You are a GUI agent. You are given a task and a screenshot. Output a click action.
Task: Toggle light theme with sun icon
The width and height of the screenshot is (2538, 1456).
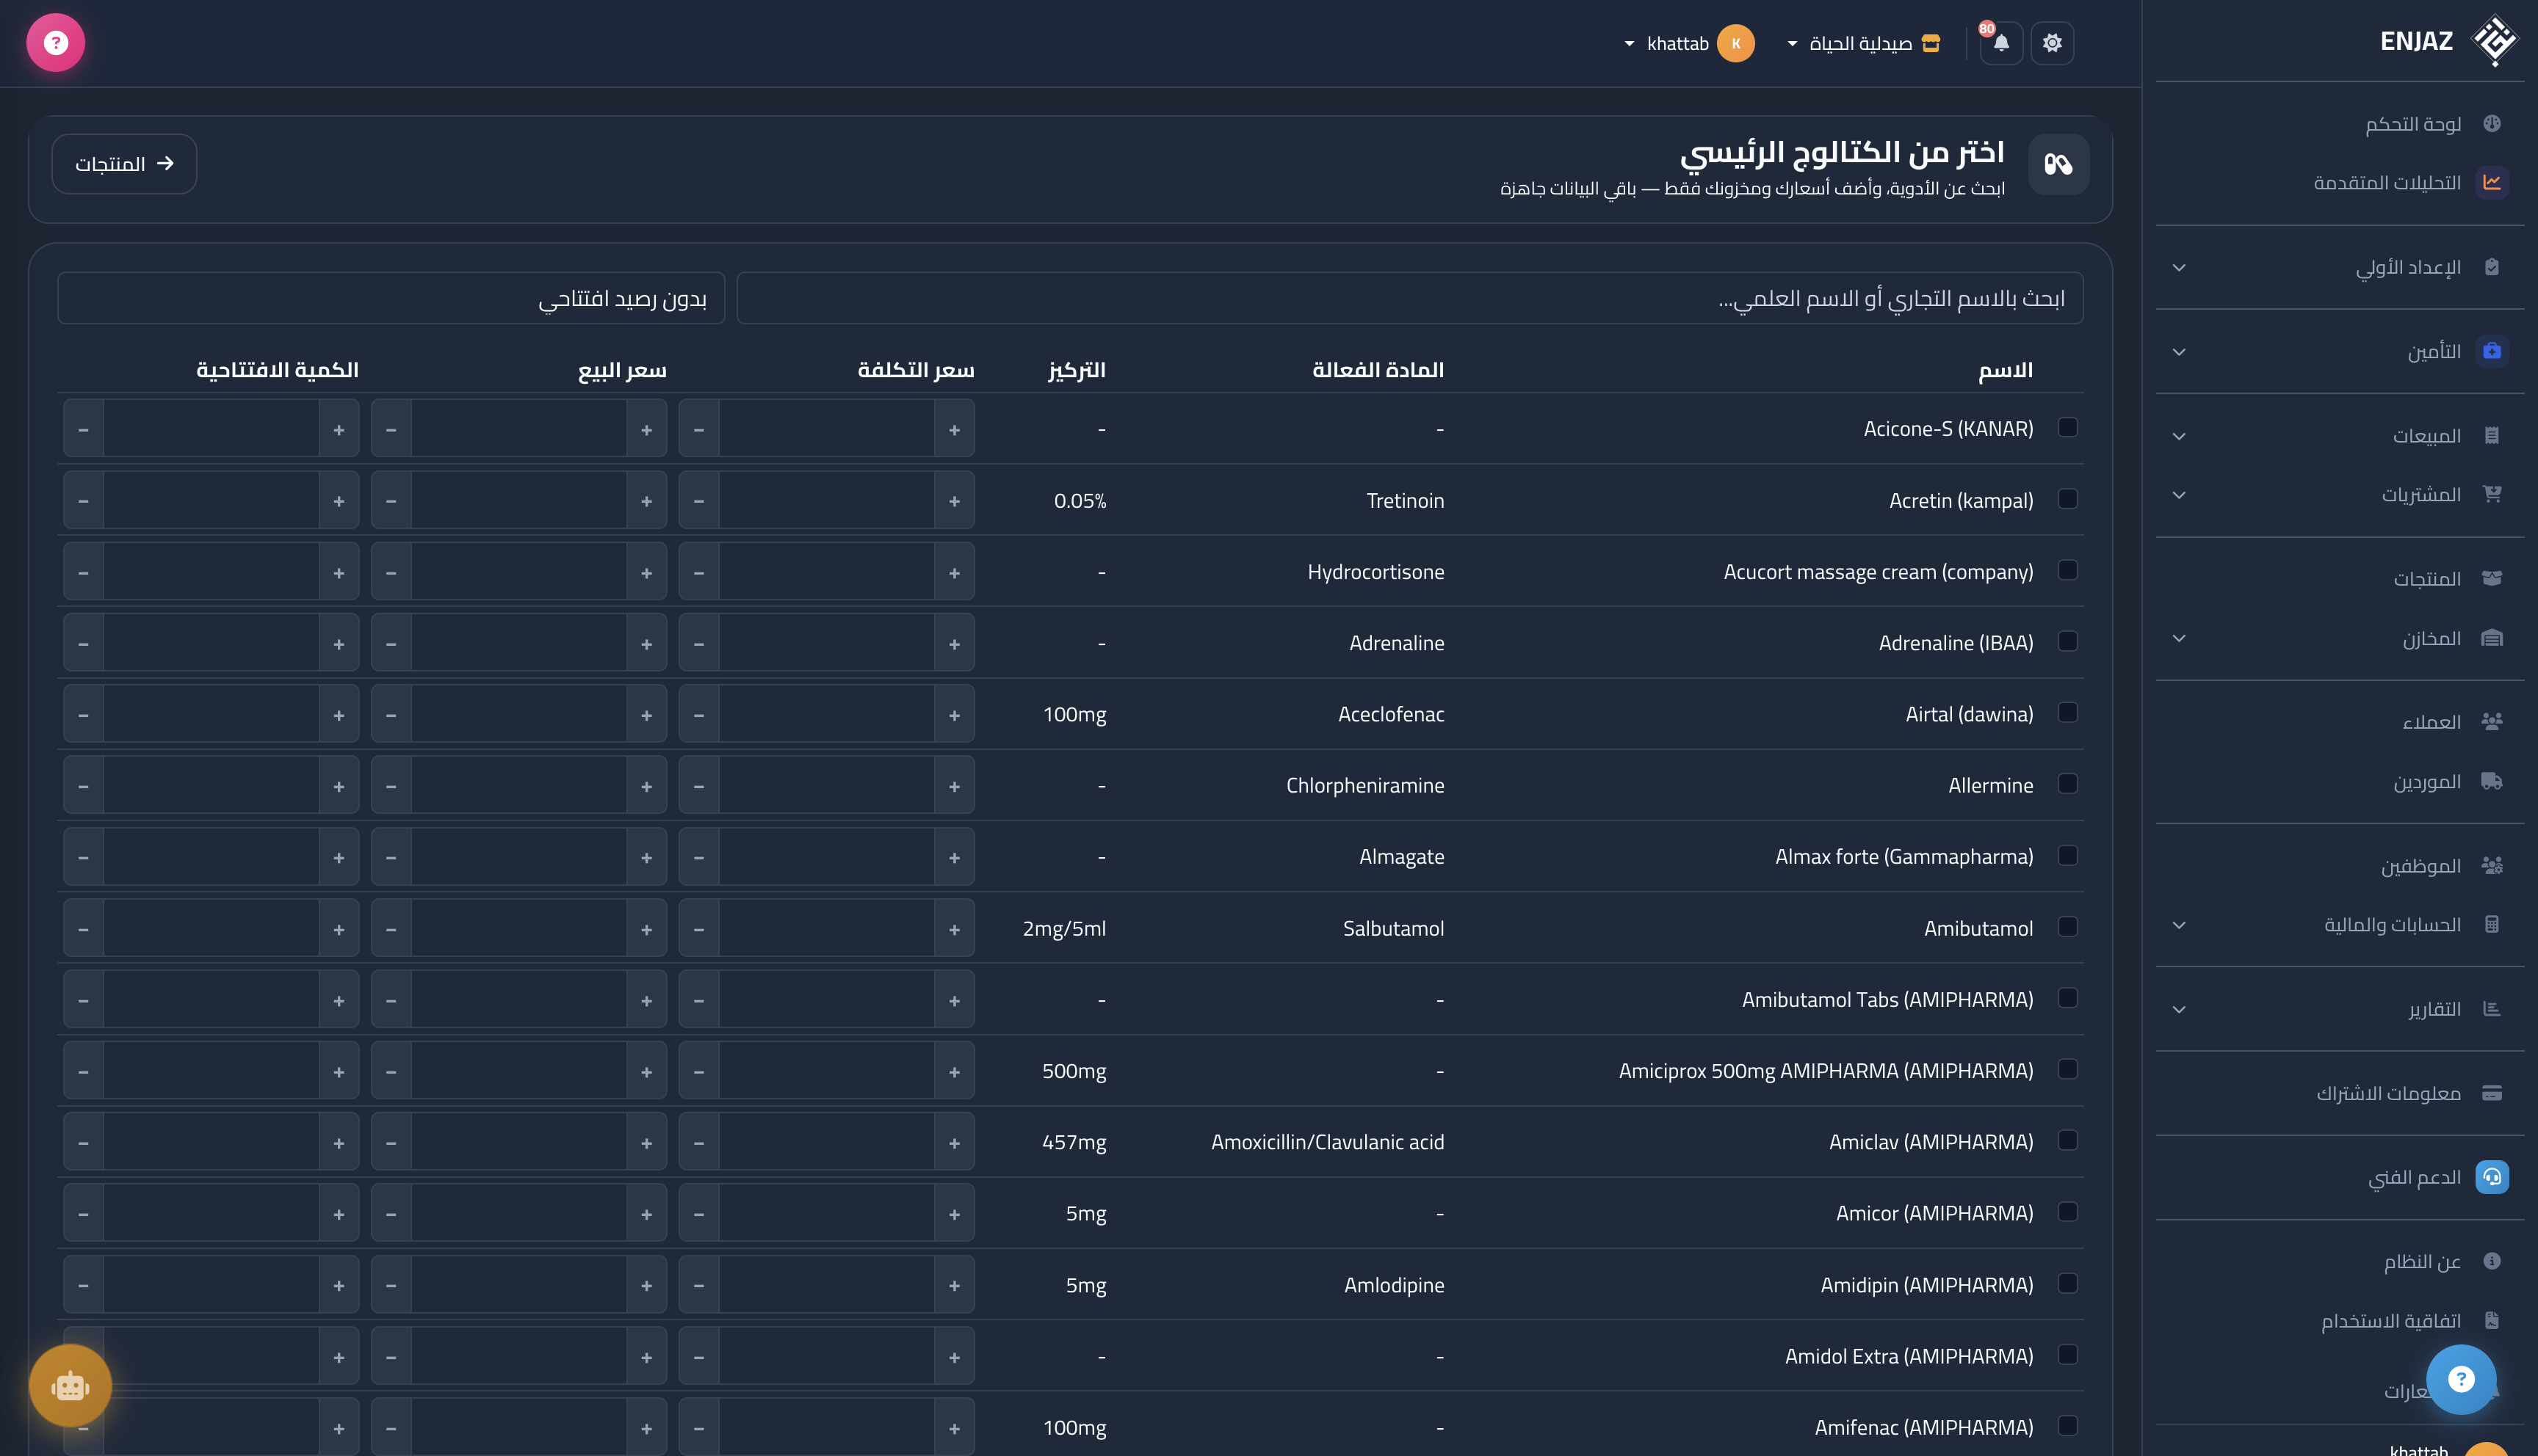coord(2052,43)
